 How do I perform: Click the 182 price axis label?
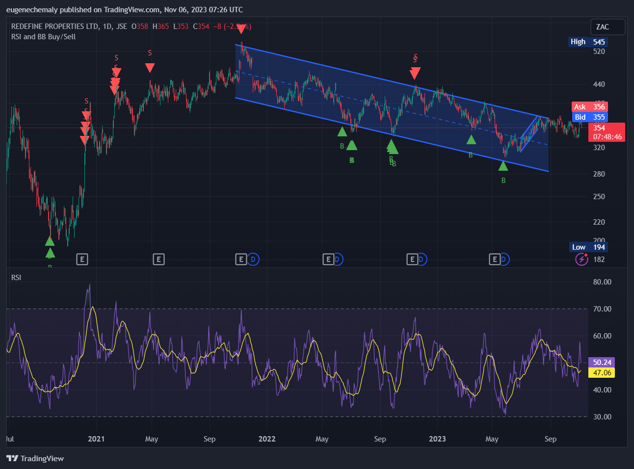point(599,260)
